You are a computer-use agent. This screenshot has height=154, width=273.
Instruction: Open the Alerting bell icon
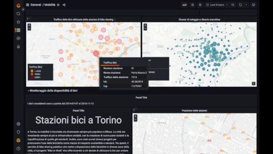[18, 47]
